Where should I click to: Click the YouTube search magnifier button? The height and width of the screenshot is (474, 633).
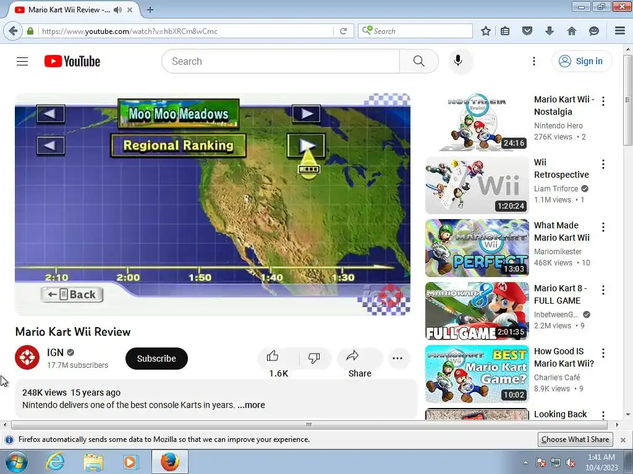[x=419, y=61]
